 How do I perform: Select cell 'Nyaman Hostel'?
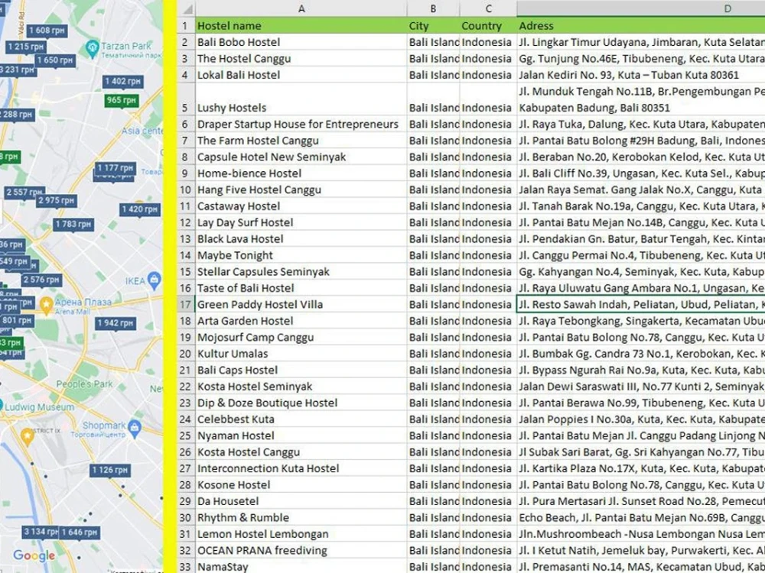pos(301,435)
